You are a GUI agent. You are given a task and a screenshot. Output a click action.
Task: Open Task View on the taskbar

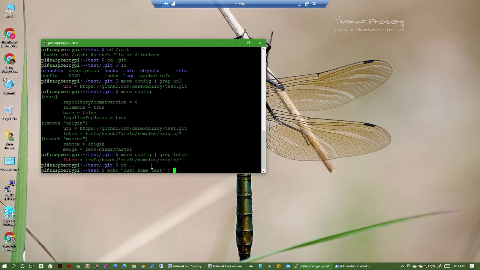31,266
